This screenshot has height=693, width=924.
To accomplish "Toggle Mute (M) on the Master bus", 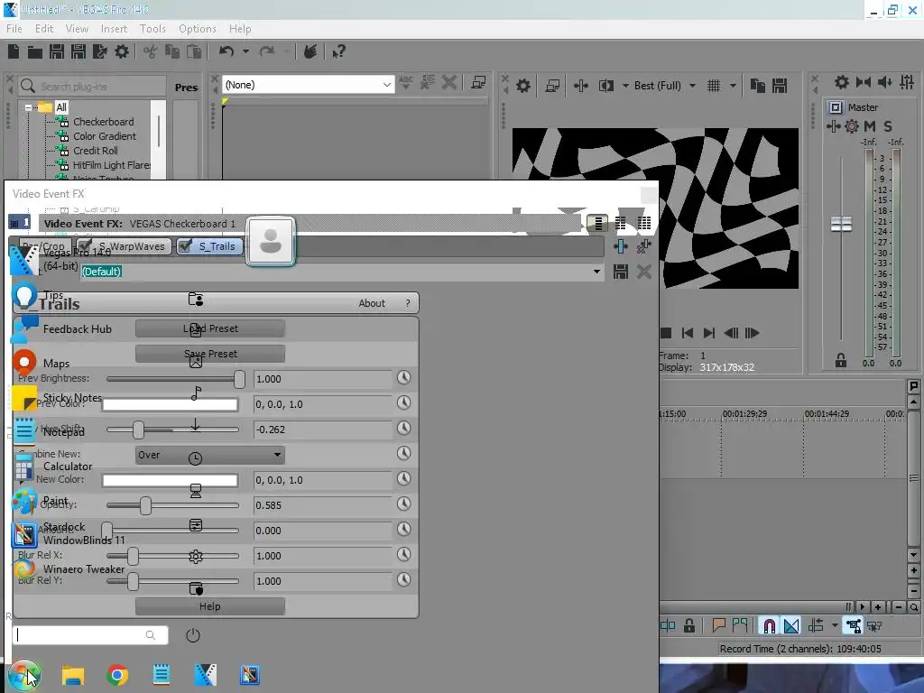I will pos(870,126).
